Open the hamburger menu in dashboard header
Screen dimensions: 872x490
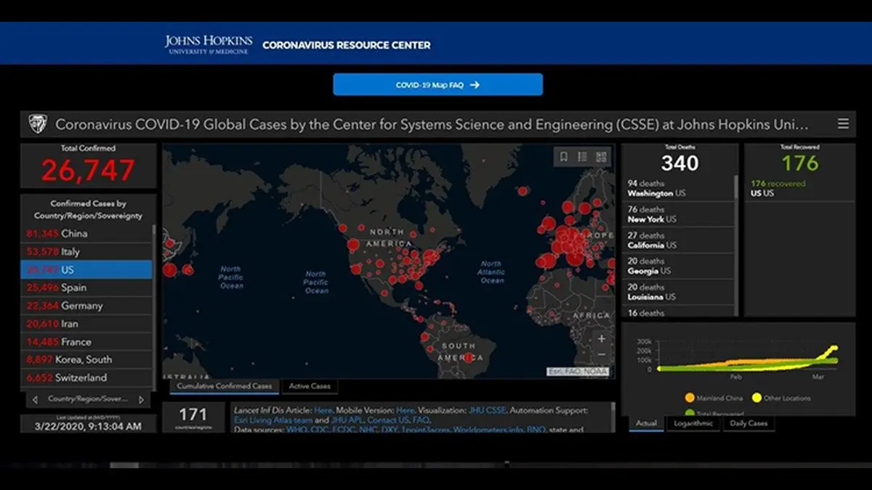point(843,124)
